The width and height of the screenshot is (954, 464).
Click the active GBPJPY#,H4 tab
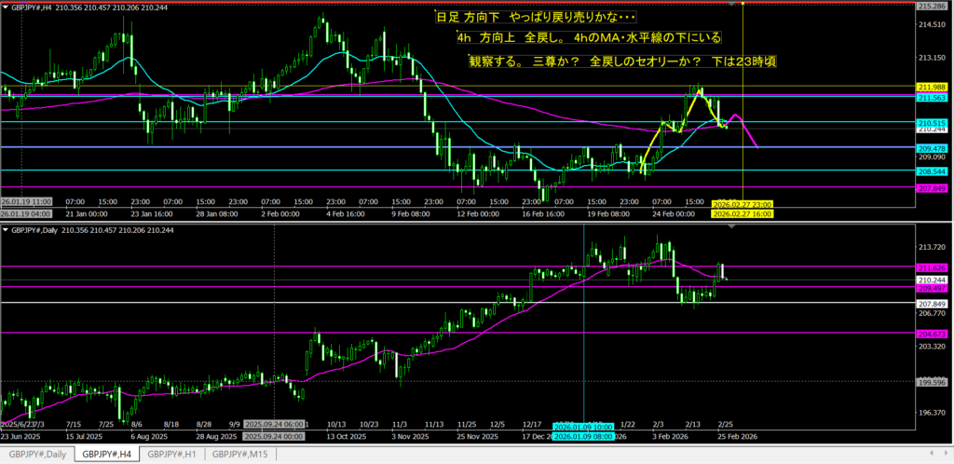click(x=105, y=454)
